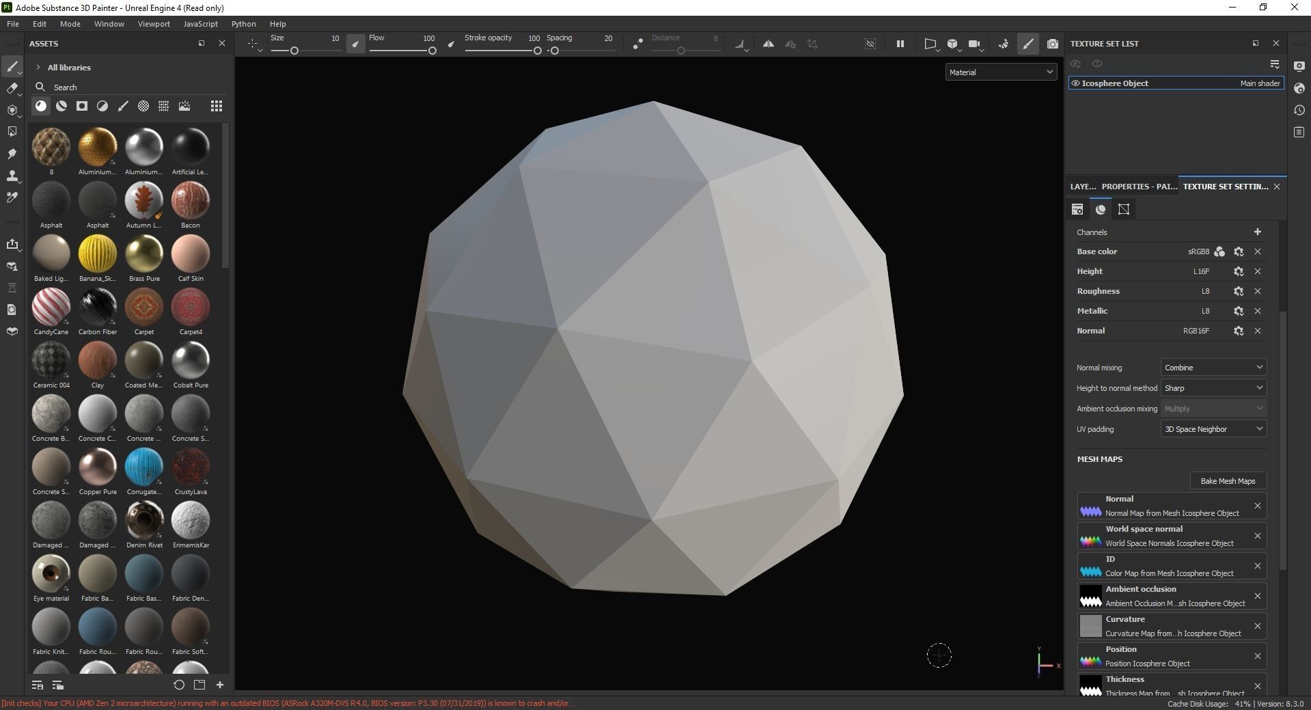Filter assets by Environment maps
The width and height of the screenshot is (1311, 710).
point(184,106)
